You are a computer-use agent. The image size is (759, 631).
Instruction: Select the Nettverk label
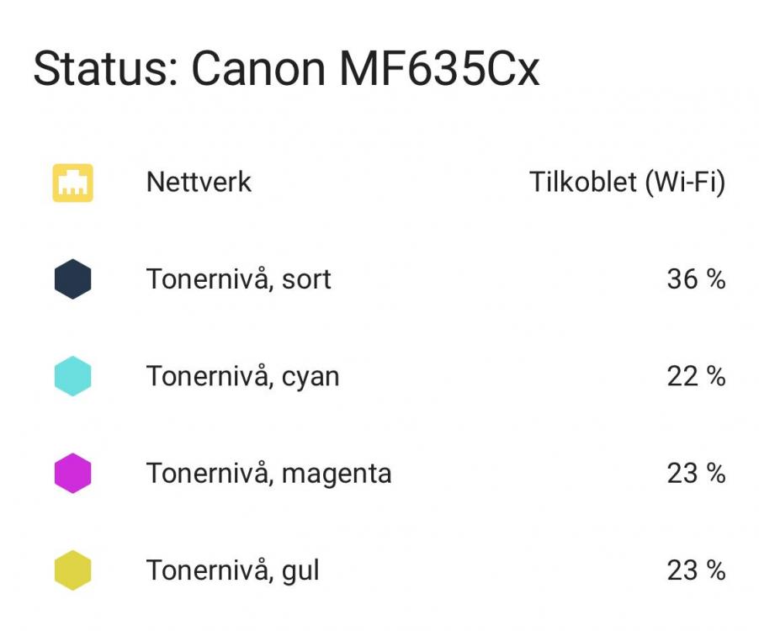(x=199, y=182)
